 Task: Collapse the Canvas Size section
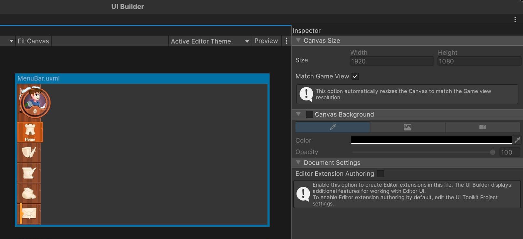(298, 40)
